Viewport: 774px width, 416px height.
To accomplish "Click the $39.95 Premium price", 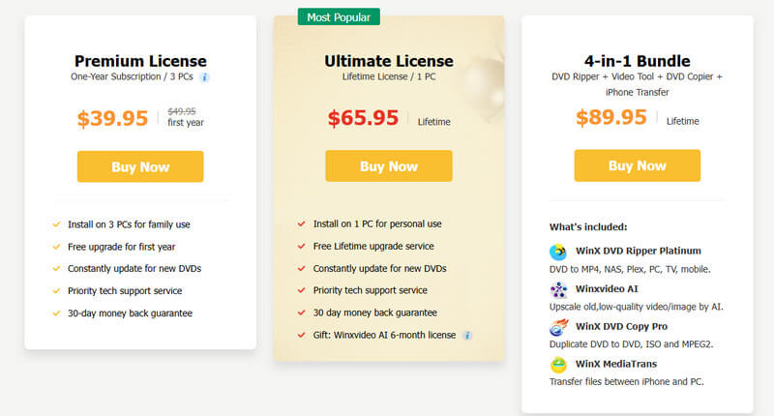I will 113,118.
